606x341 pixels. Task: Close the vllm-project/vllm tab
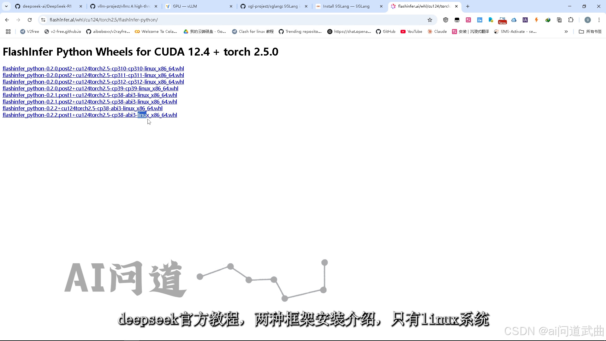coord(156,6)
